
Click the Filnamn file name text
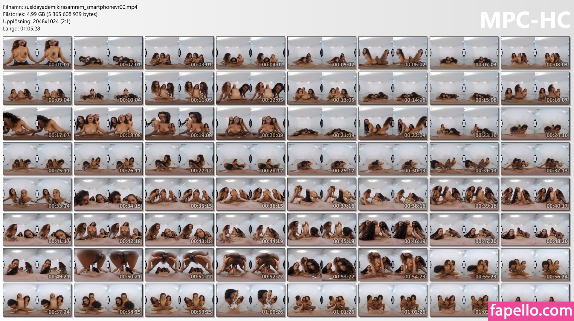(70, 7)
